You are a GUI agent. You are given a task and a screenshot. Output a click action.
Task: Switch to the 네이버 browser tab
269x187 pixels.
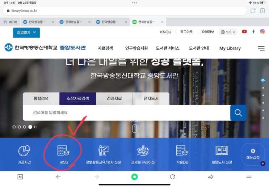tap(10, 22)
